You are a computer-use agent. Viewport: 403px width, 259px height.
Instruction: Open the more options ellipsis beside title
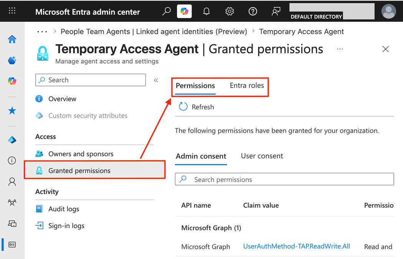[340, 49]
